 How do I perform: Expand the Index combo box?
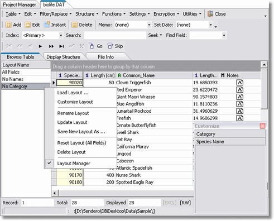pyautogui.click(x=61, y=35)
